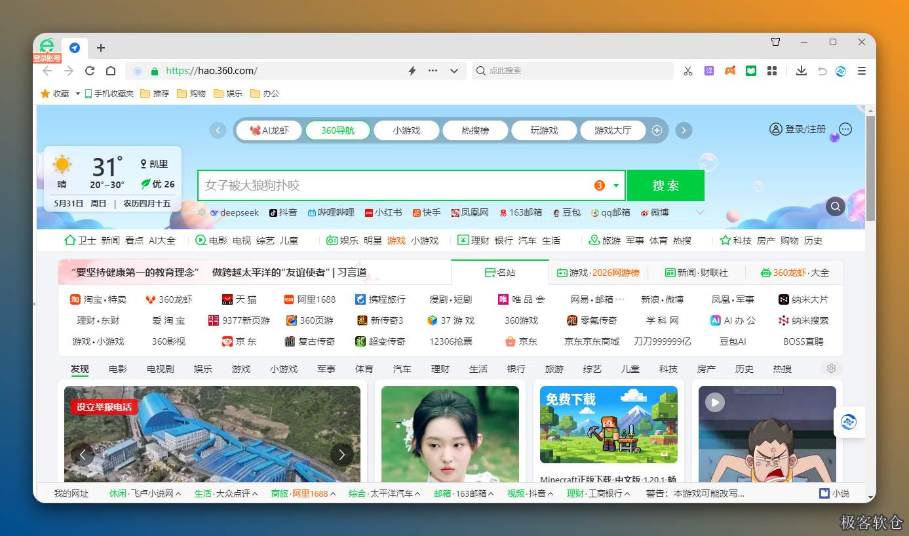Open the feed settings gear icon
Viewport: 909px width, 536px height.
click(832, 368)
